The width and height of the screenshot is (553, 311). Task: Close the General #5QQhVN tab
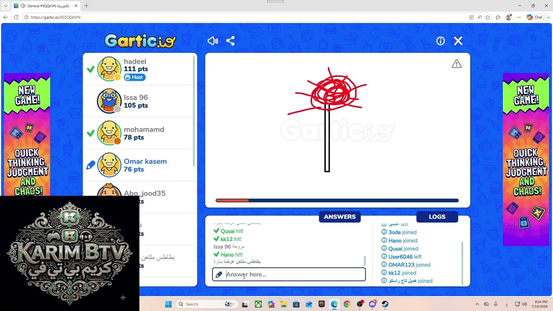(x=76, y=6)
